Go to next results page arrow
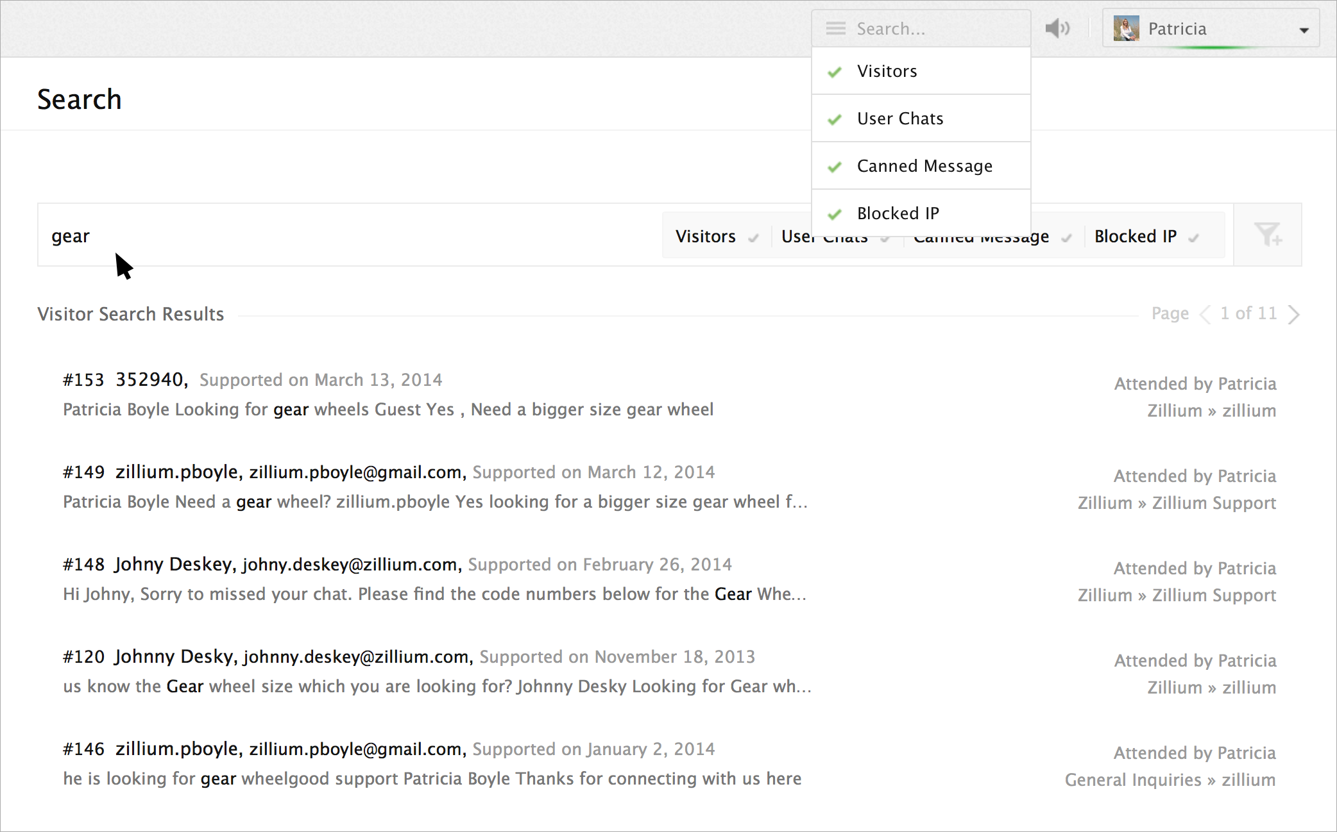The image size is (1337, 832). [1294, 314]
